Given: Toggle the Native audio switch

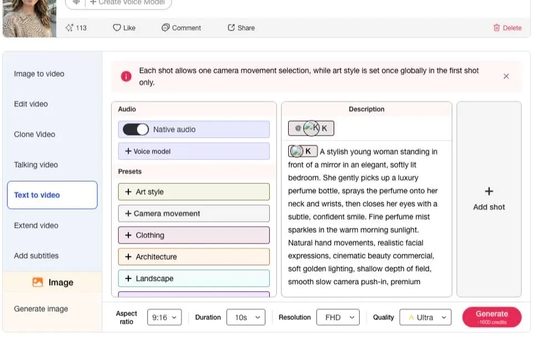Looking at the screenshot, I should (135, 129).
